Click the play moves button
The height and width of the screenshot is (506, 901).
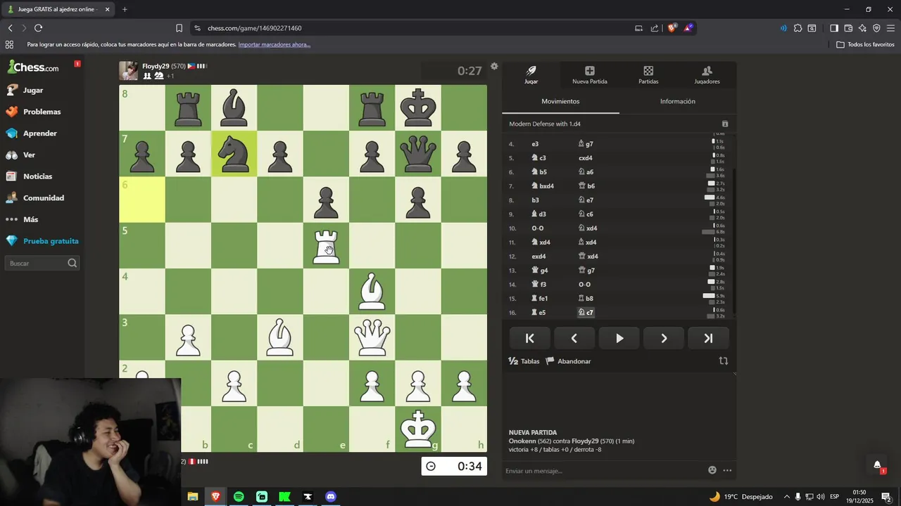coord(619,338)
